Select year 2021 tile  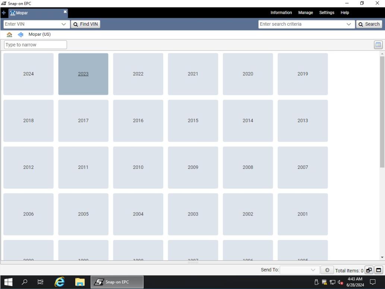[x=193, y=74]
